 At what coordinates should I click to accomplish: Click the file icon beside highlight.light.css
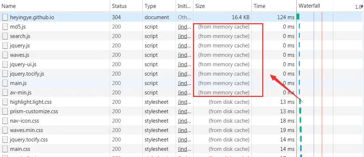[x=5, y=102]
